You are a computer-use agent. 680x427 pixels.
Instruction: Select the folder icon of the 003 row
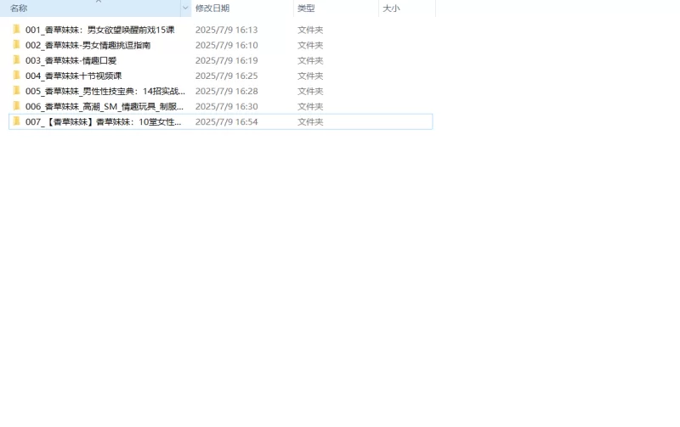click(x=16, y=60)
